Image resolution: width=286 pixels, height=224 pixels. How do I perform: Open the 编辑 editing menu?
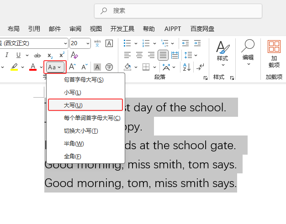point(248,52)
